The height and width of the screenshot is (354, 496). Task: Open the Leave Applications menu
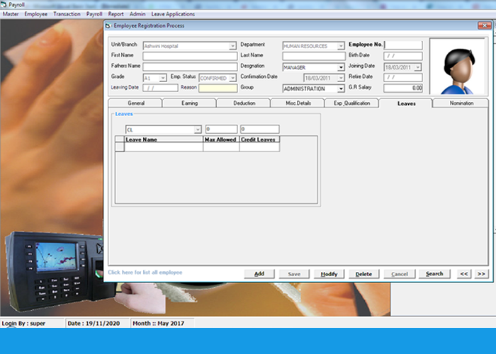tap(172, 13)
